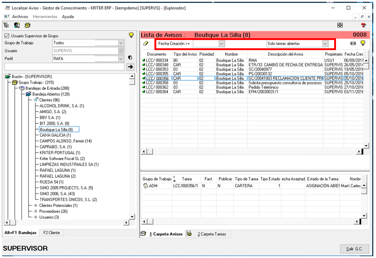This screenshot has width=376, height=258.
Task: Select TRANSPORTES ÚNICOS, S.L. (2) in tree
Action: [68, 200]
